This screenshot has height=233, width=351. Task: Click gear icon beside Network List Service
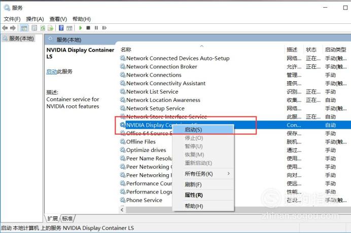point(123,92)
